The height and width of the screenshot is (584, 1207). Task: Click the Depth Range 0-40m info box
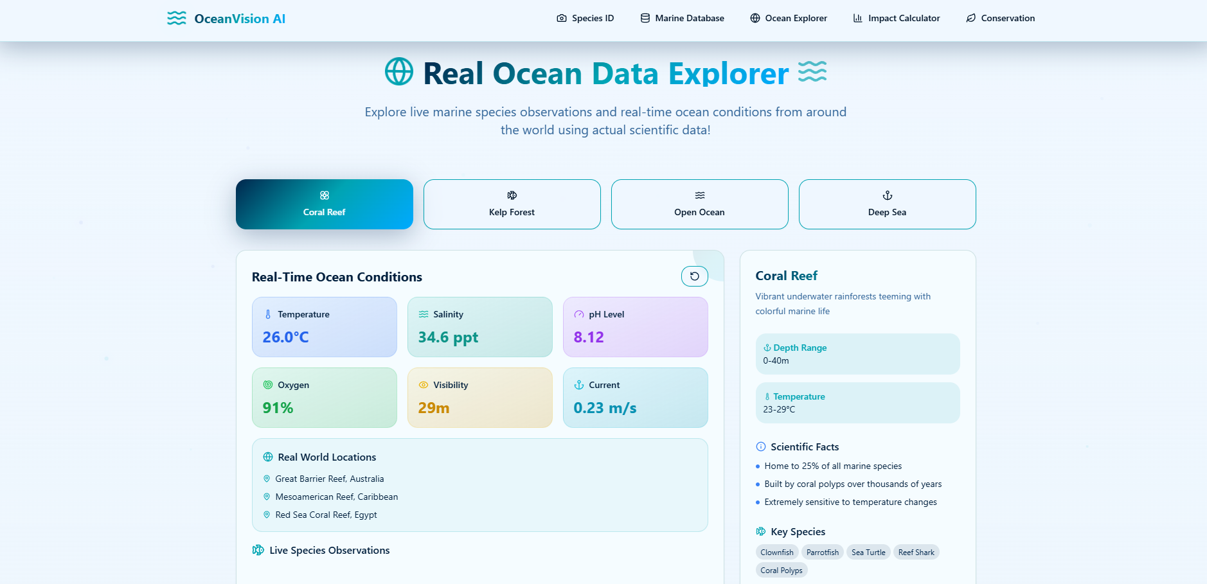click(x=858, y=354)
